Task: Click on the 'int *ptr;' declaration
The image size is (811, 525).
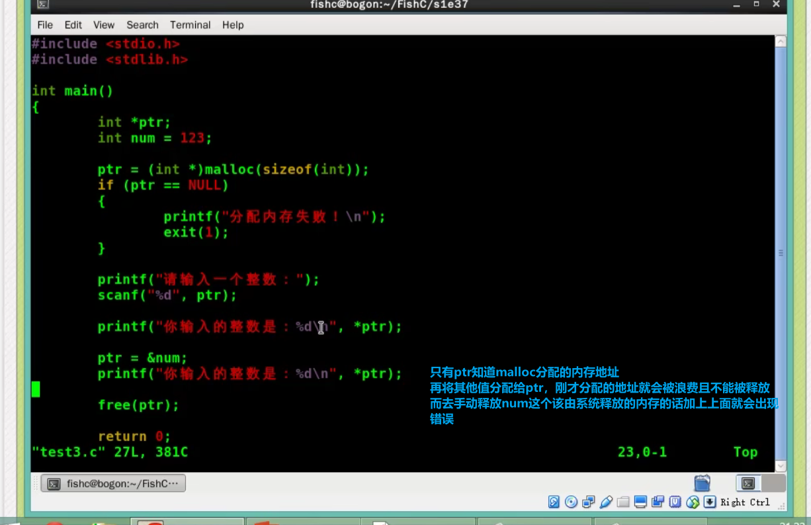Action: point(134,122)
